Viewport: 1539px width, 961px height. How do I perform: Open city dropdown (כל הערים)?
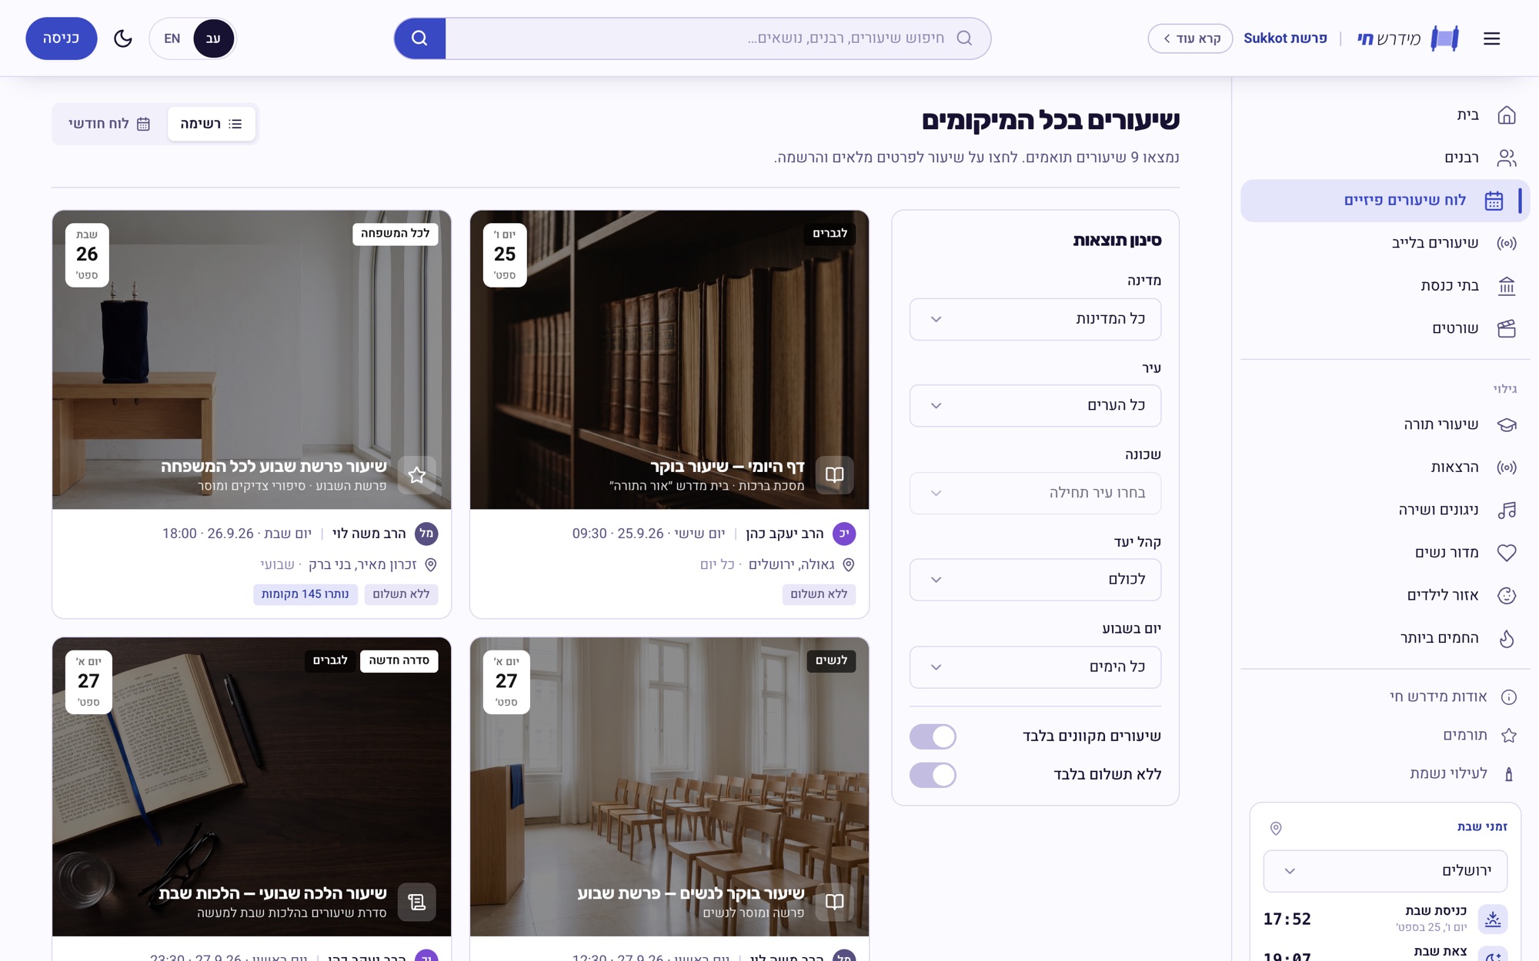(x=1035, y=405)
